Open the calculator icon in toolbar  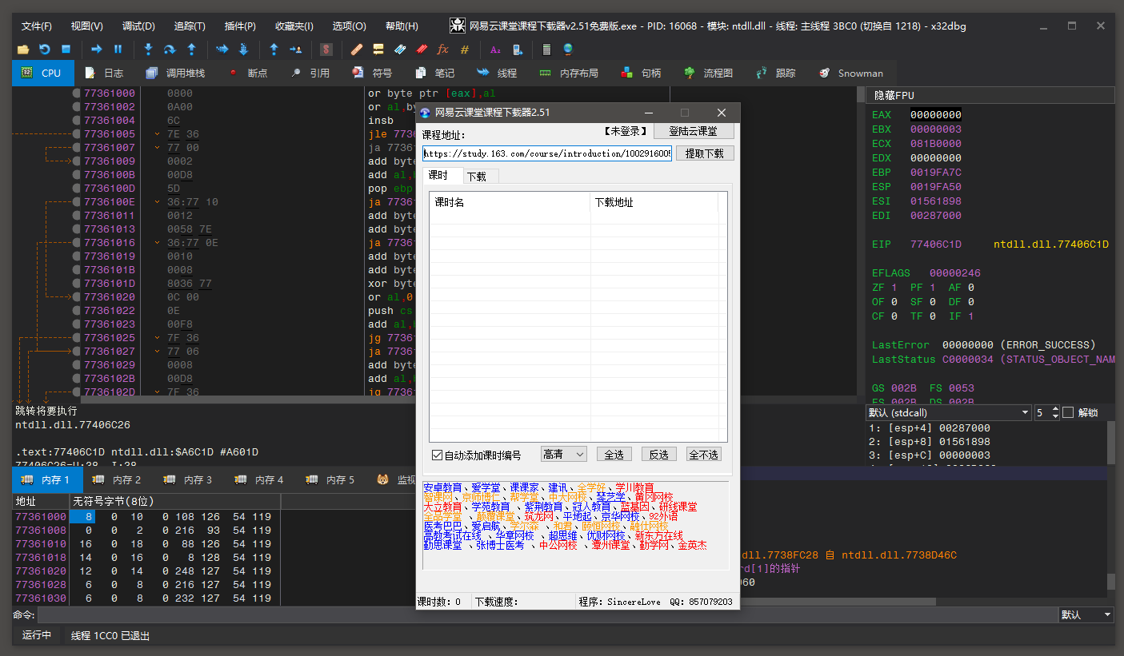pos(546,50)
